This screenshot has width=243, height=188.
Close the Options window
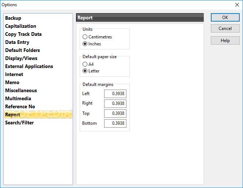click(x=237, y=5)
